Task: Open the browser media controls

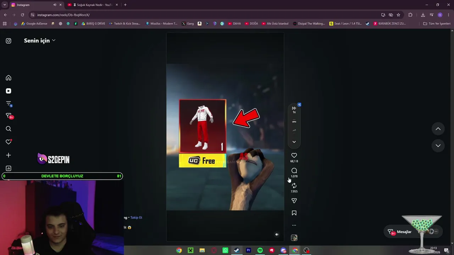Action: click(x=432, y=15)
